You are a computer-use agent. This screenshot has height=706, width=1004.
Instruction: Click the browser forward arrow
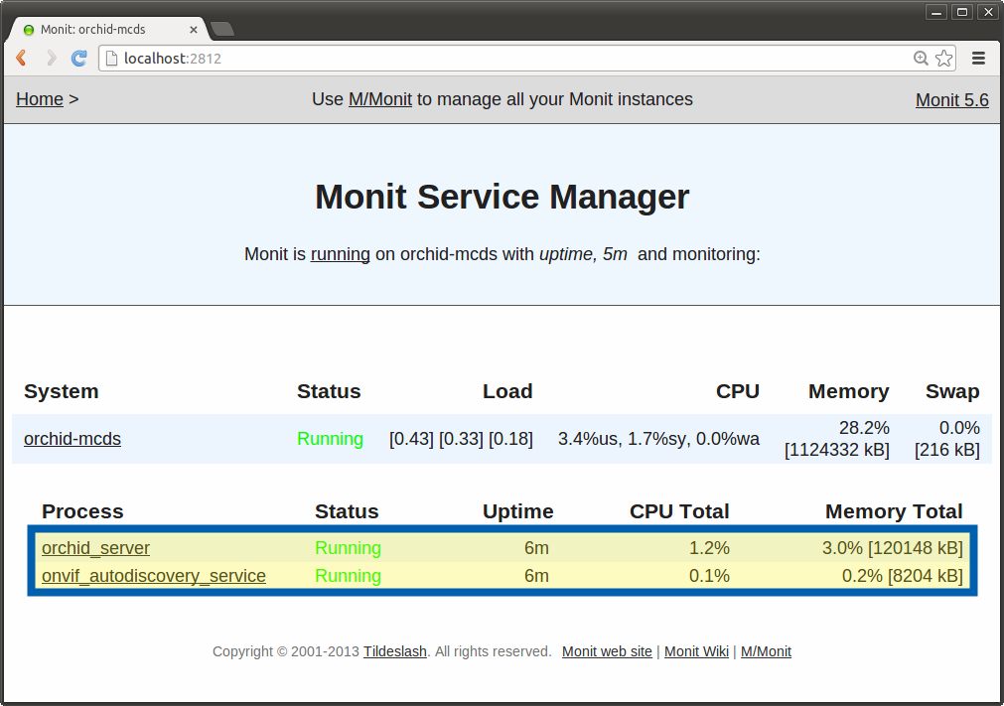click(x=51, y=59)
